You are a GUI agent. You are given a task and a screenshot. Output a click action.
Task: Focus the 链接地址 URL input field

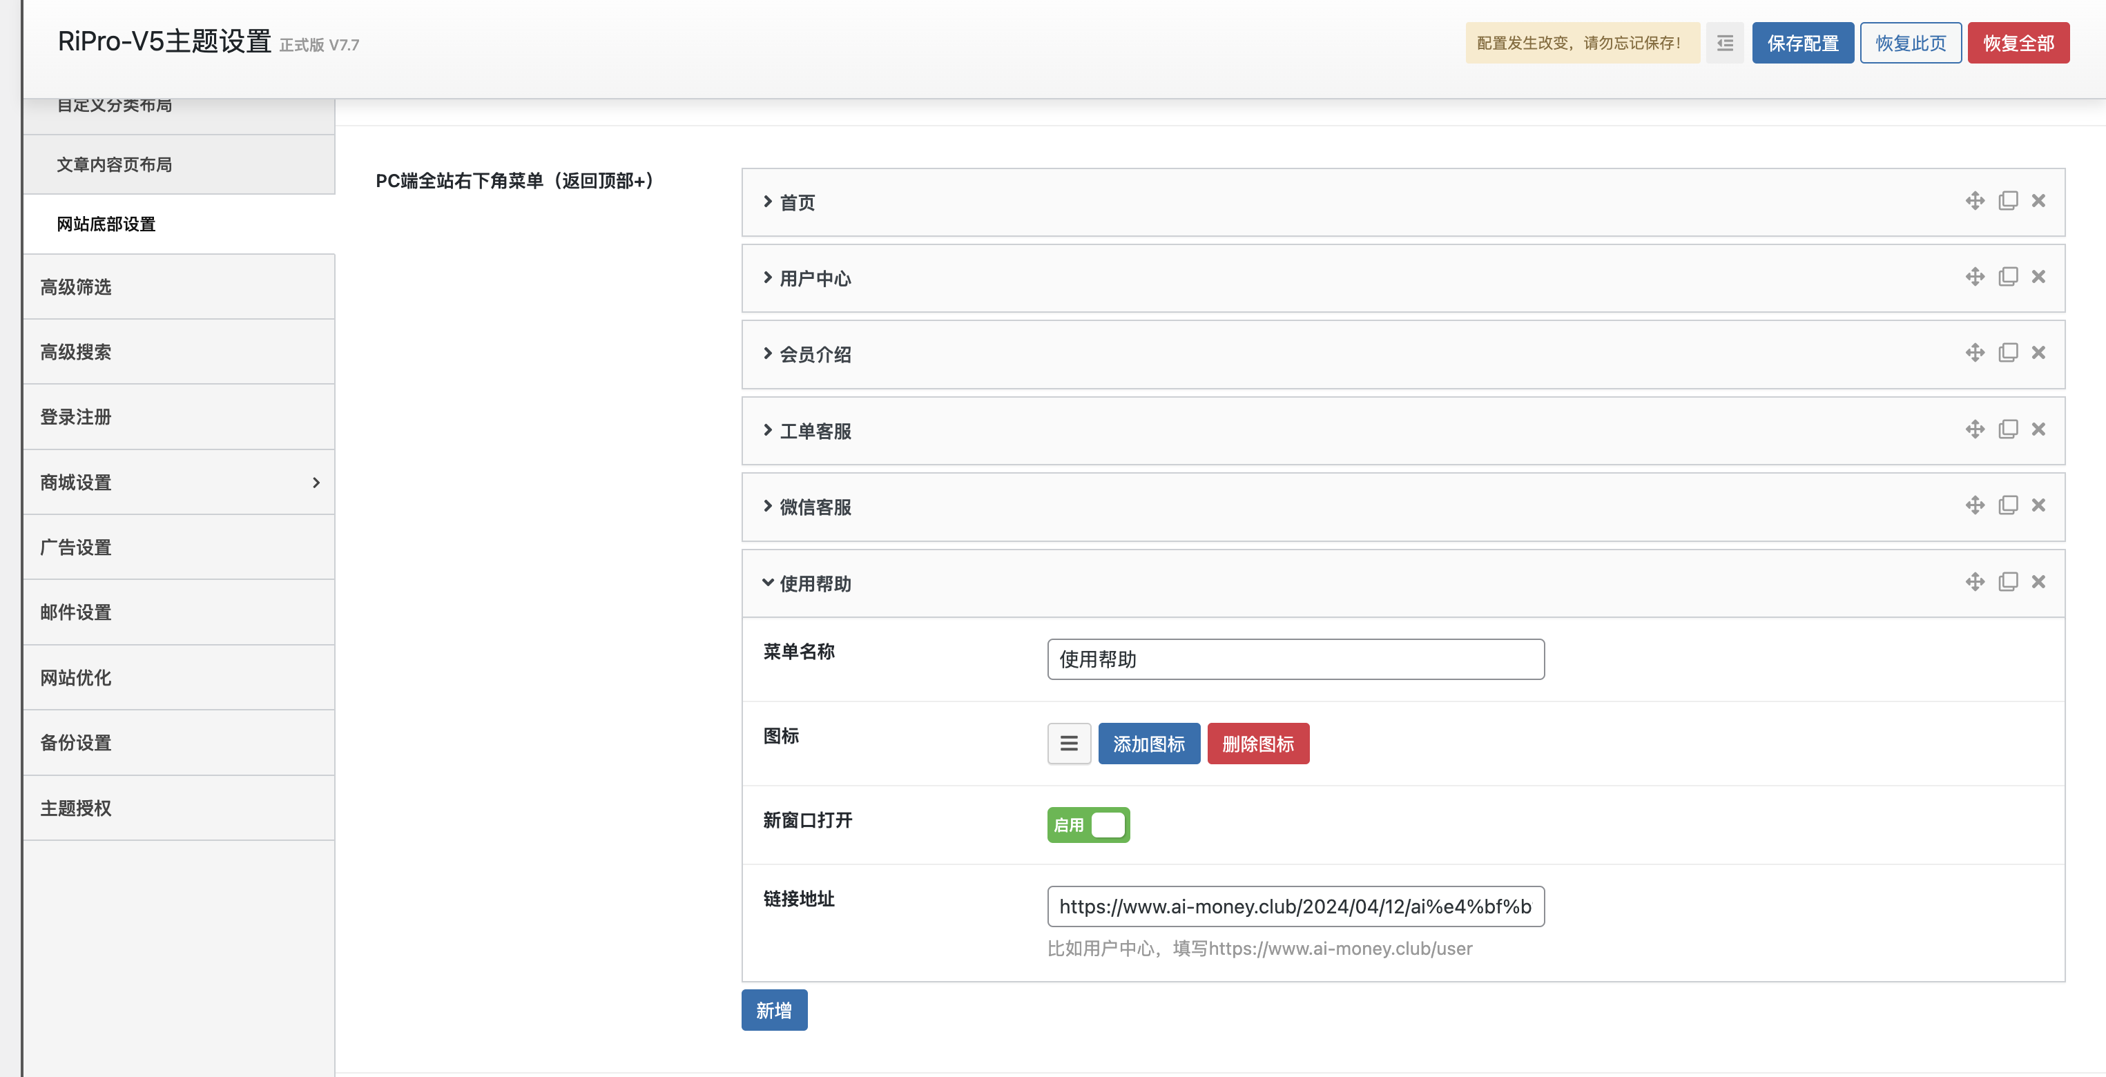1296,906
